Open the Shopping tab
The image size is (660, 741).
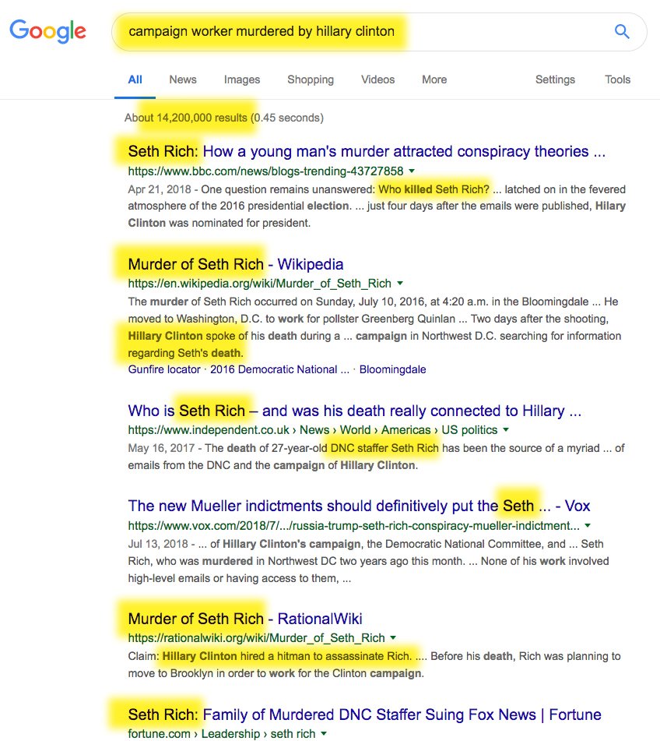311,79
